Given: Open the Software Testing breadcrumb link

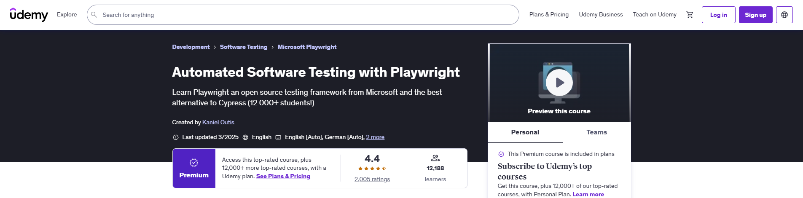Looking at the screenshot, I should 244,47.
